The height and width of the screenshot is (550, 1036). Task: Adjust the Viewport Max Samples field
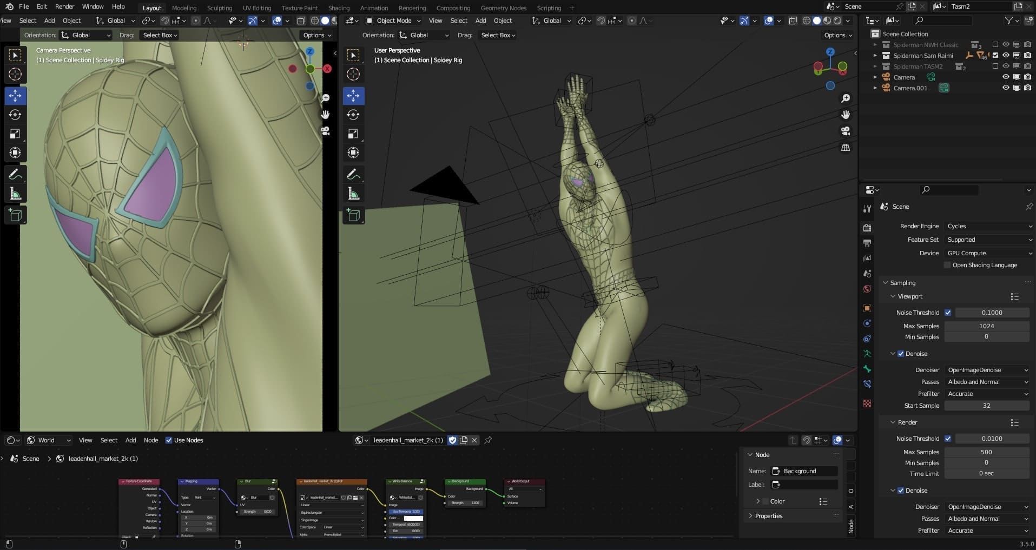pos(986,326)
